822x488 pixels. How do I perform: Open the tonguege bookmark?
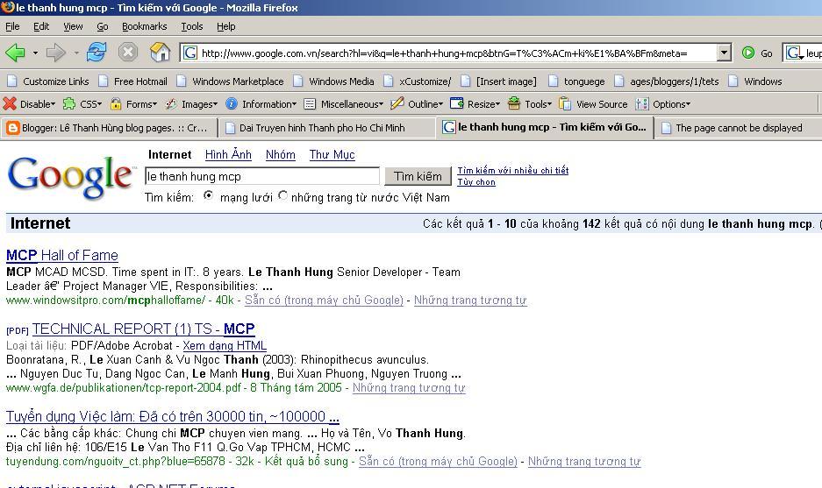576,81
